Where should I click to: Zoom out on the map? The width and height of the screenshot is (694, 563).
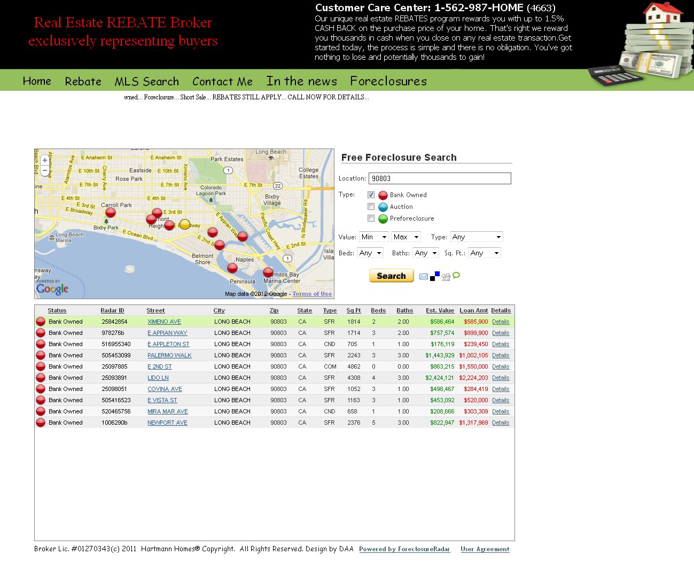point(45,170)
